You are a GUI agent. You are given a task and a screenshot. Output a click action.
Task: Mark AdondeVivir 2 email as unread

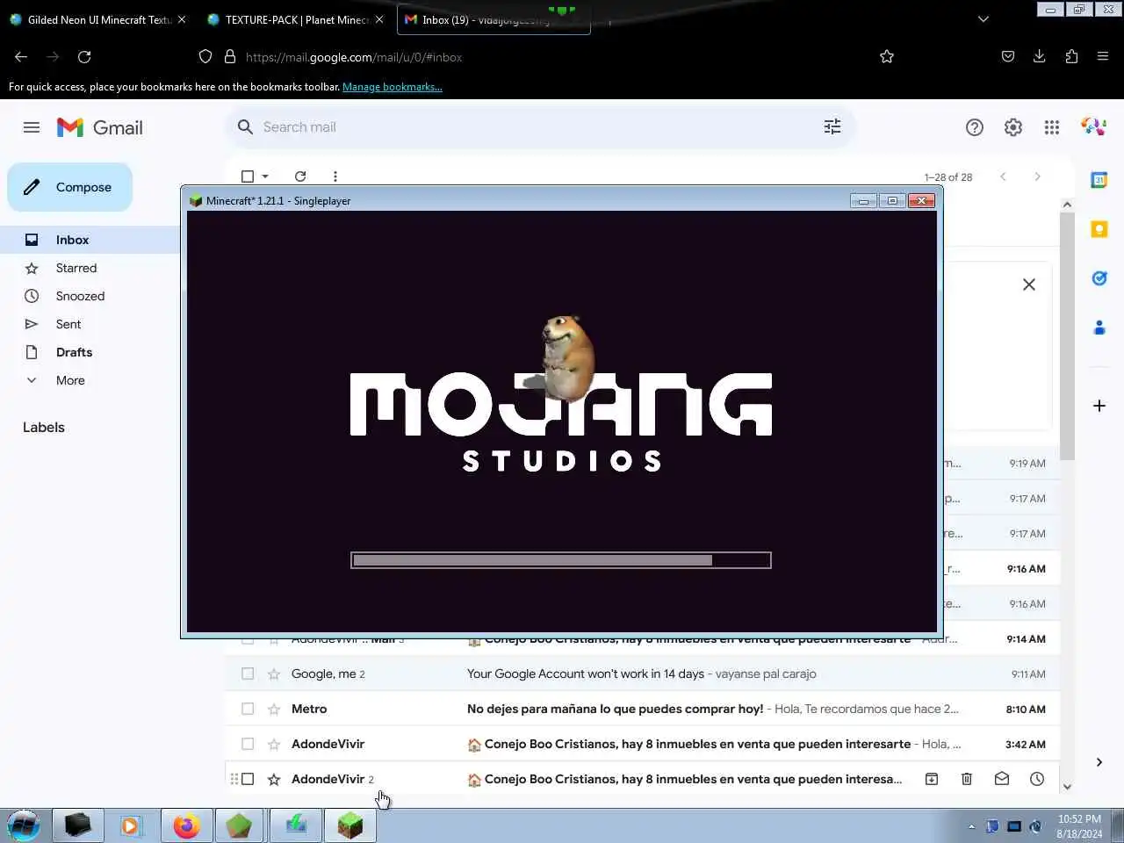click(x=1002, y=779)
